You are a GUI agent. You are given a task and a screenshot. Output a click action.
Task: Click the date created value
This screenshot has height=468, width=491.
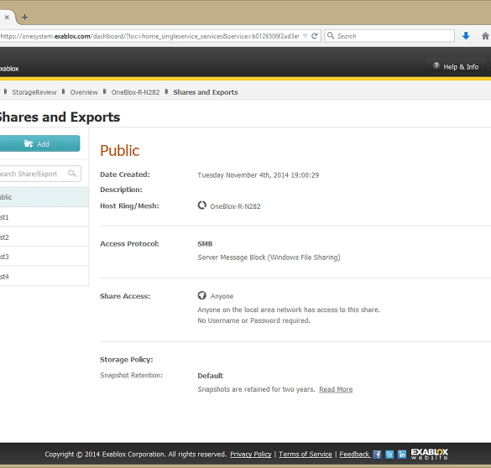point(258,175)
